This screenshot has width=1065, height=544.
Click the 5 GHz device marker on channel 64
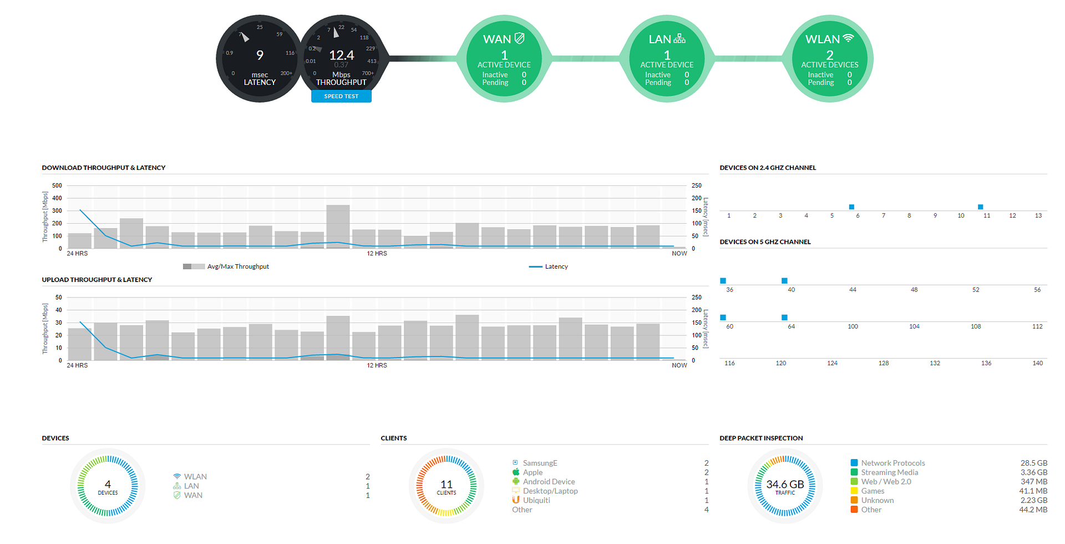[x=784, y=318]
